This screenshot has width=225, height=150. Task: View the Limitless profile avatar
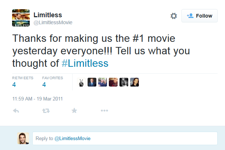[21, 18]
